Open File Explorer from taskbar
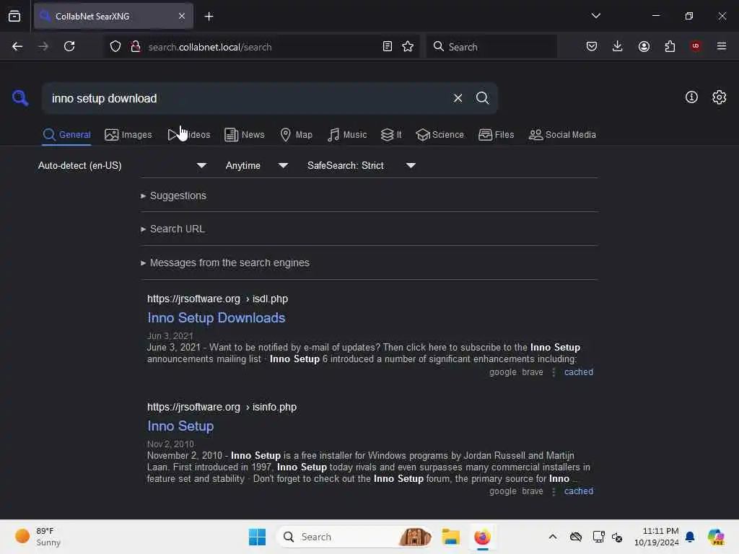The image size is (739, 554). (x=450, y=537)
